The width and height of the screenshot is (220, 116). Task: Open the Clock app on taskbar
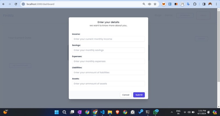pos(133,112)
